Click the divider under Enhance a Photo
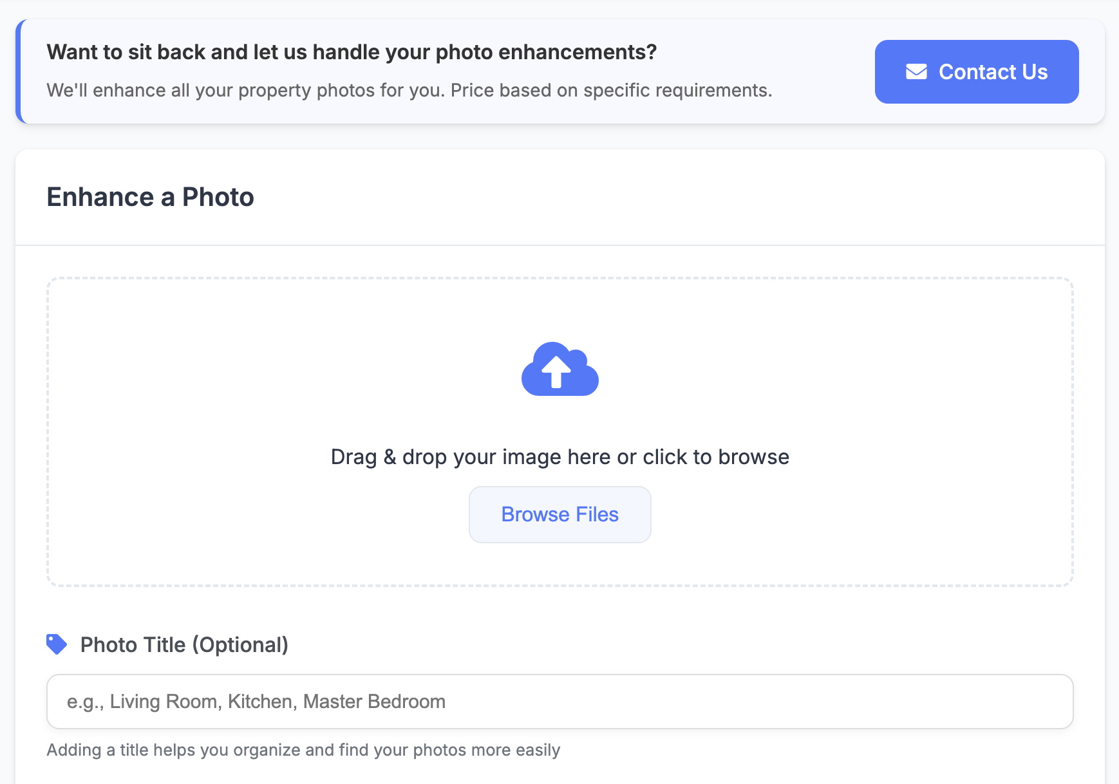Image resolution: width=1119 pixels, height=784 pixels. tap(560, 245)
